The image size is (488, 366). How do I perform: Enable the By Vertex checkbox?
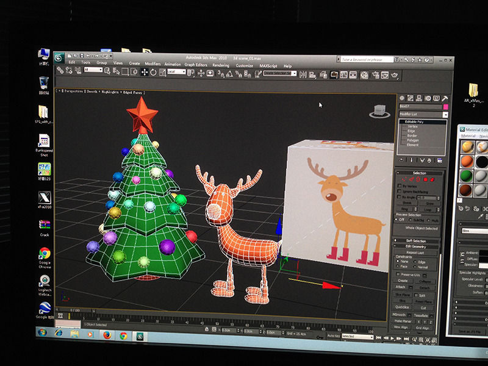coord(400,186)
